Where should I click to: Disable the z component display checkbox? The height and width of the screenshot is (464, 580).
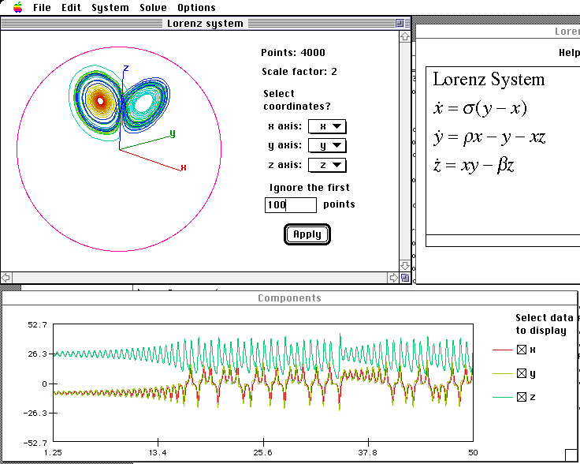(521, 397)
